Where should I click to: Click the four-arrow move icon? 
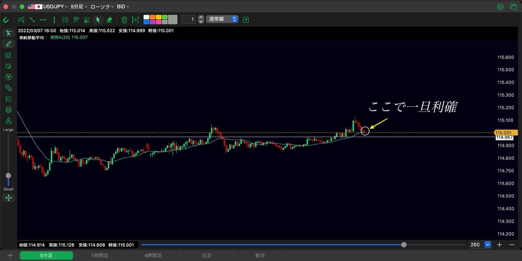[8, 198]
